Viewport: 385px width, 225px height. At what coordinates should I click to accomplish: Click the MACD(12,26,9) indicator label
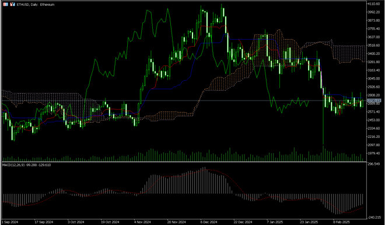click(x=26, y=165)
